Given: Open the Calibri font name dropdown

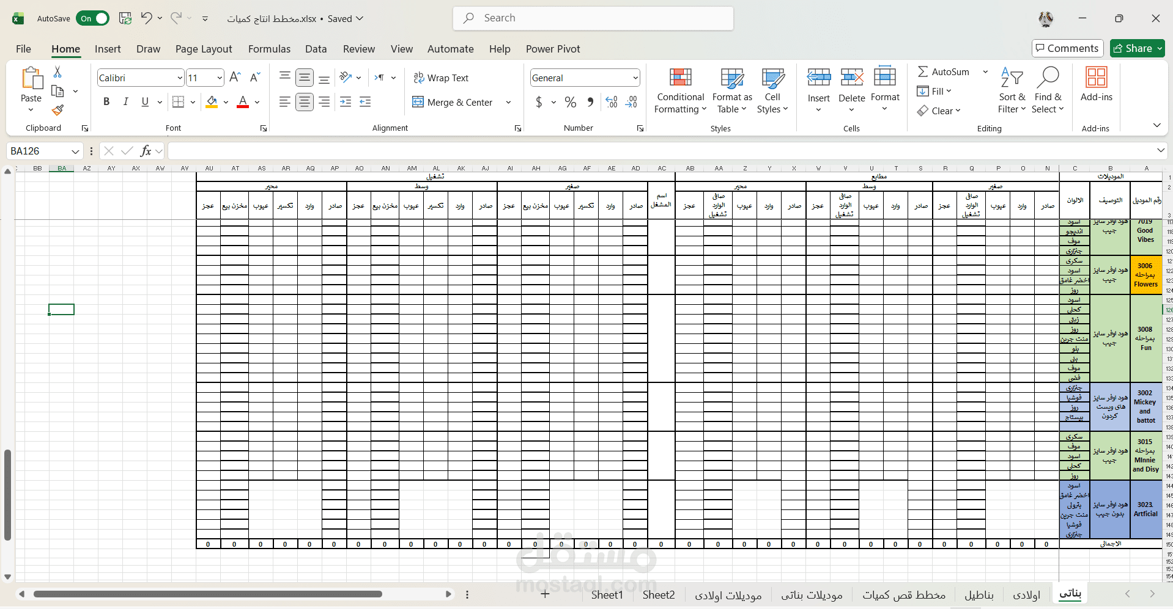Looking at the screenshot, I should coord(180,78).
